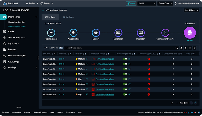The width and height of the screenshot is (202, 116).
Task: Click the FortiCloud logo
Action: (10, 4)
